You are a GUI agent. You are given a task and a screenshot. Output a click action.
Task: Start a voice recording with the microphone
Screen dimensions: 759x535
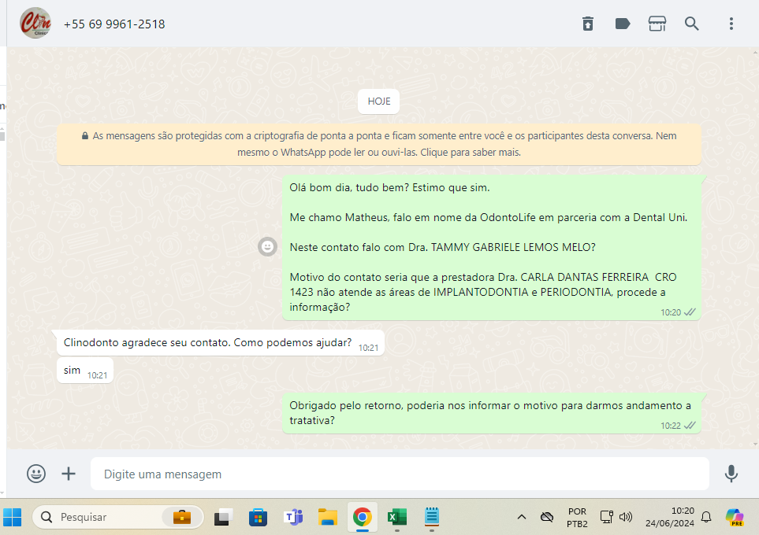tap(731, 474)
